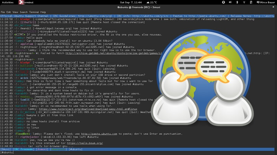Image resolution: width=277 pixels, height=155 pixels.
Task: Open FloodBot1's paste.ubuntu.com link
Action: tap(99, 134)
